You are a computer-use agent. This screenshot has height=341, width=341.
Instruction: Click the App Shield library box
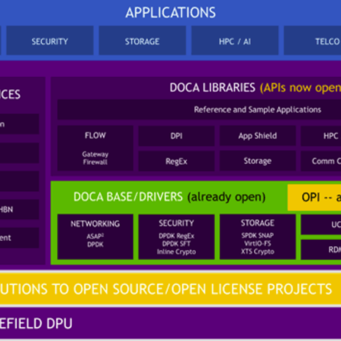258,136
